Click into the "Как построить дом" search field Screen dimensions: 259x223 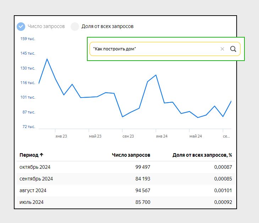(x=153, y=49)
